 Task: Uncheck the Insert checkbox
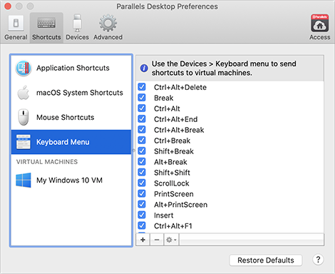142,215
